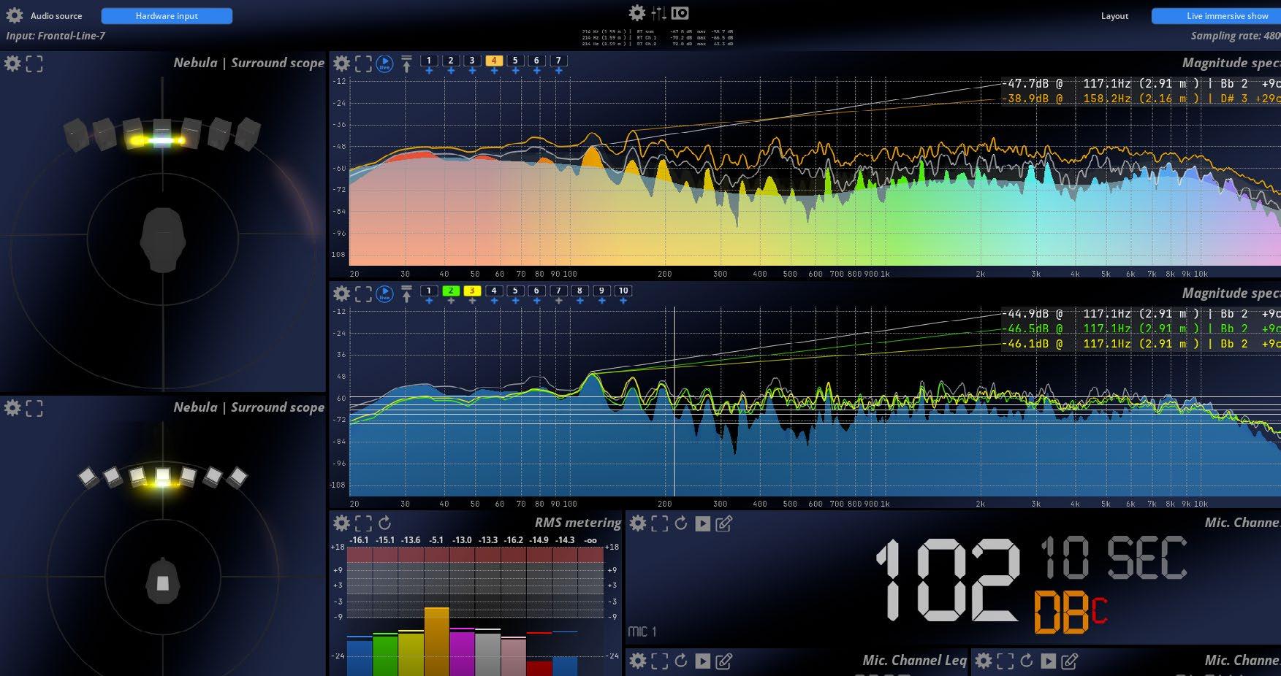1281x676 pixels.
Task: Click the Input: Frontal-Line-7 label
Action: pyautogui.click(x=56, y=36)
